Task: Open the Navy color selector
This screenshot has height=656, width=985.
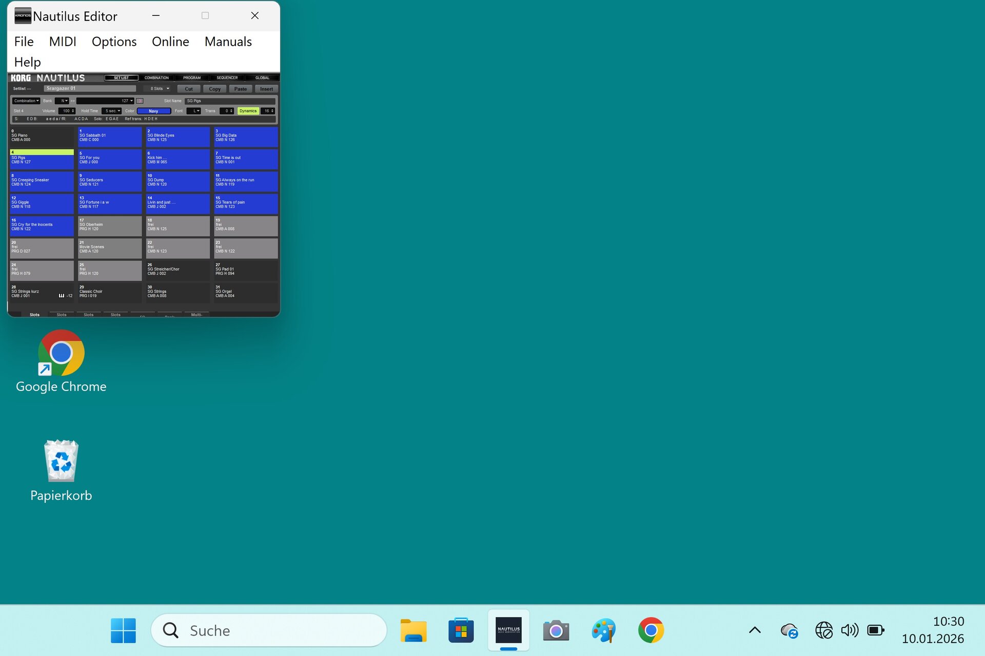Action: 153,111
